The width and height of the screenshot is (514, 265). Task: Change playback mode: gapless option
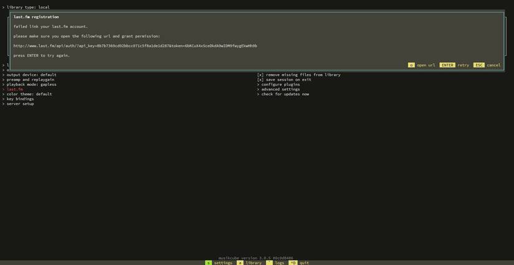point(29,85)
